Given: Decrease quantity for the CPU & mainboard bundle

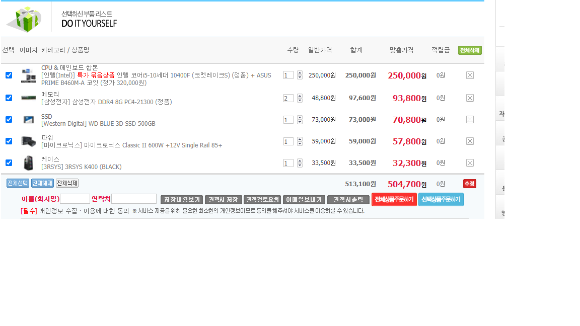Looking at the screenshot, I should 300,77.
